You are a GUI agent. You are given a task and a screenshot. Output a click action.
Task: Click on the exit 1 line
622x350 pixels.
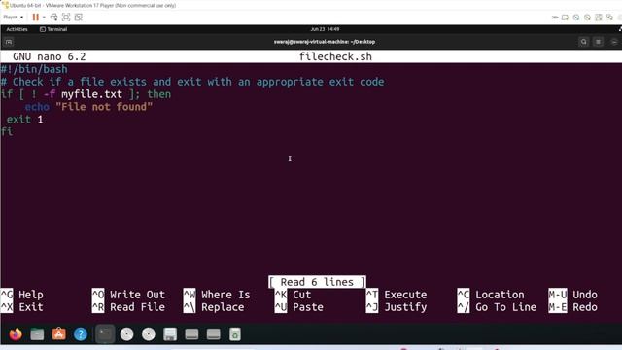(x=24, y=120)
